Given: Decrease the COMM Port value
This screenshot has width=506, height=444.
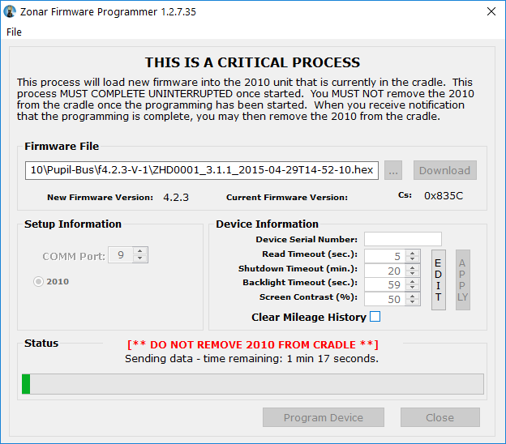Looking at the screenshot, I should coord(139,258).
